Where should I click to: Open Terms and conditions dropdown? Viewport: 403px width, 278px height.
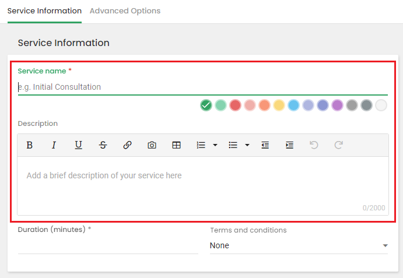click(x=299, y=245)
